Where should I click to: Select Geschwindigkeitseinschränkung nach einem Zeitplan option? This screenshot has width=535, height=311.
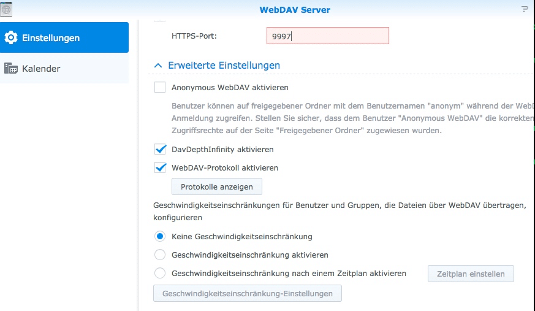point(160,273)
